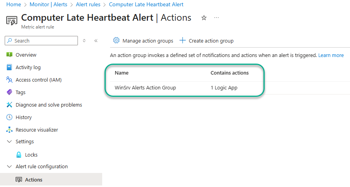Click the Manage action groups gear icon
Image resolution: width=350 pixels, height=187 pixels.
click(116, 40)
